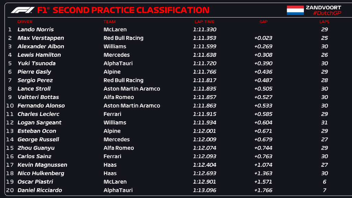Click the Second Practice Classification title
The image size is (352, 198).
[123, 10]
